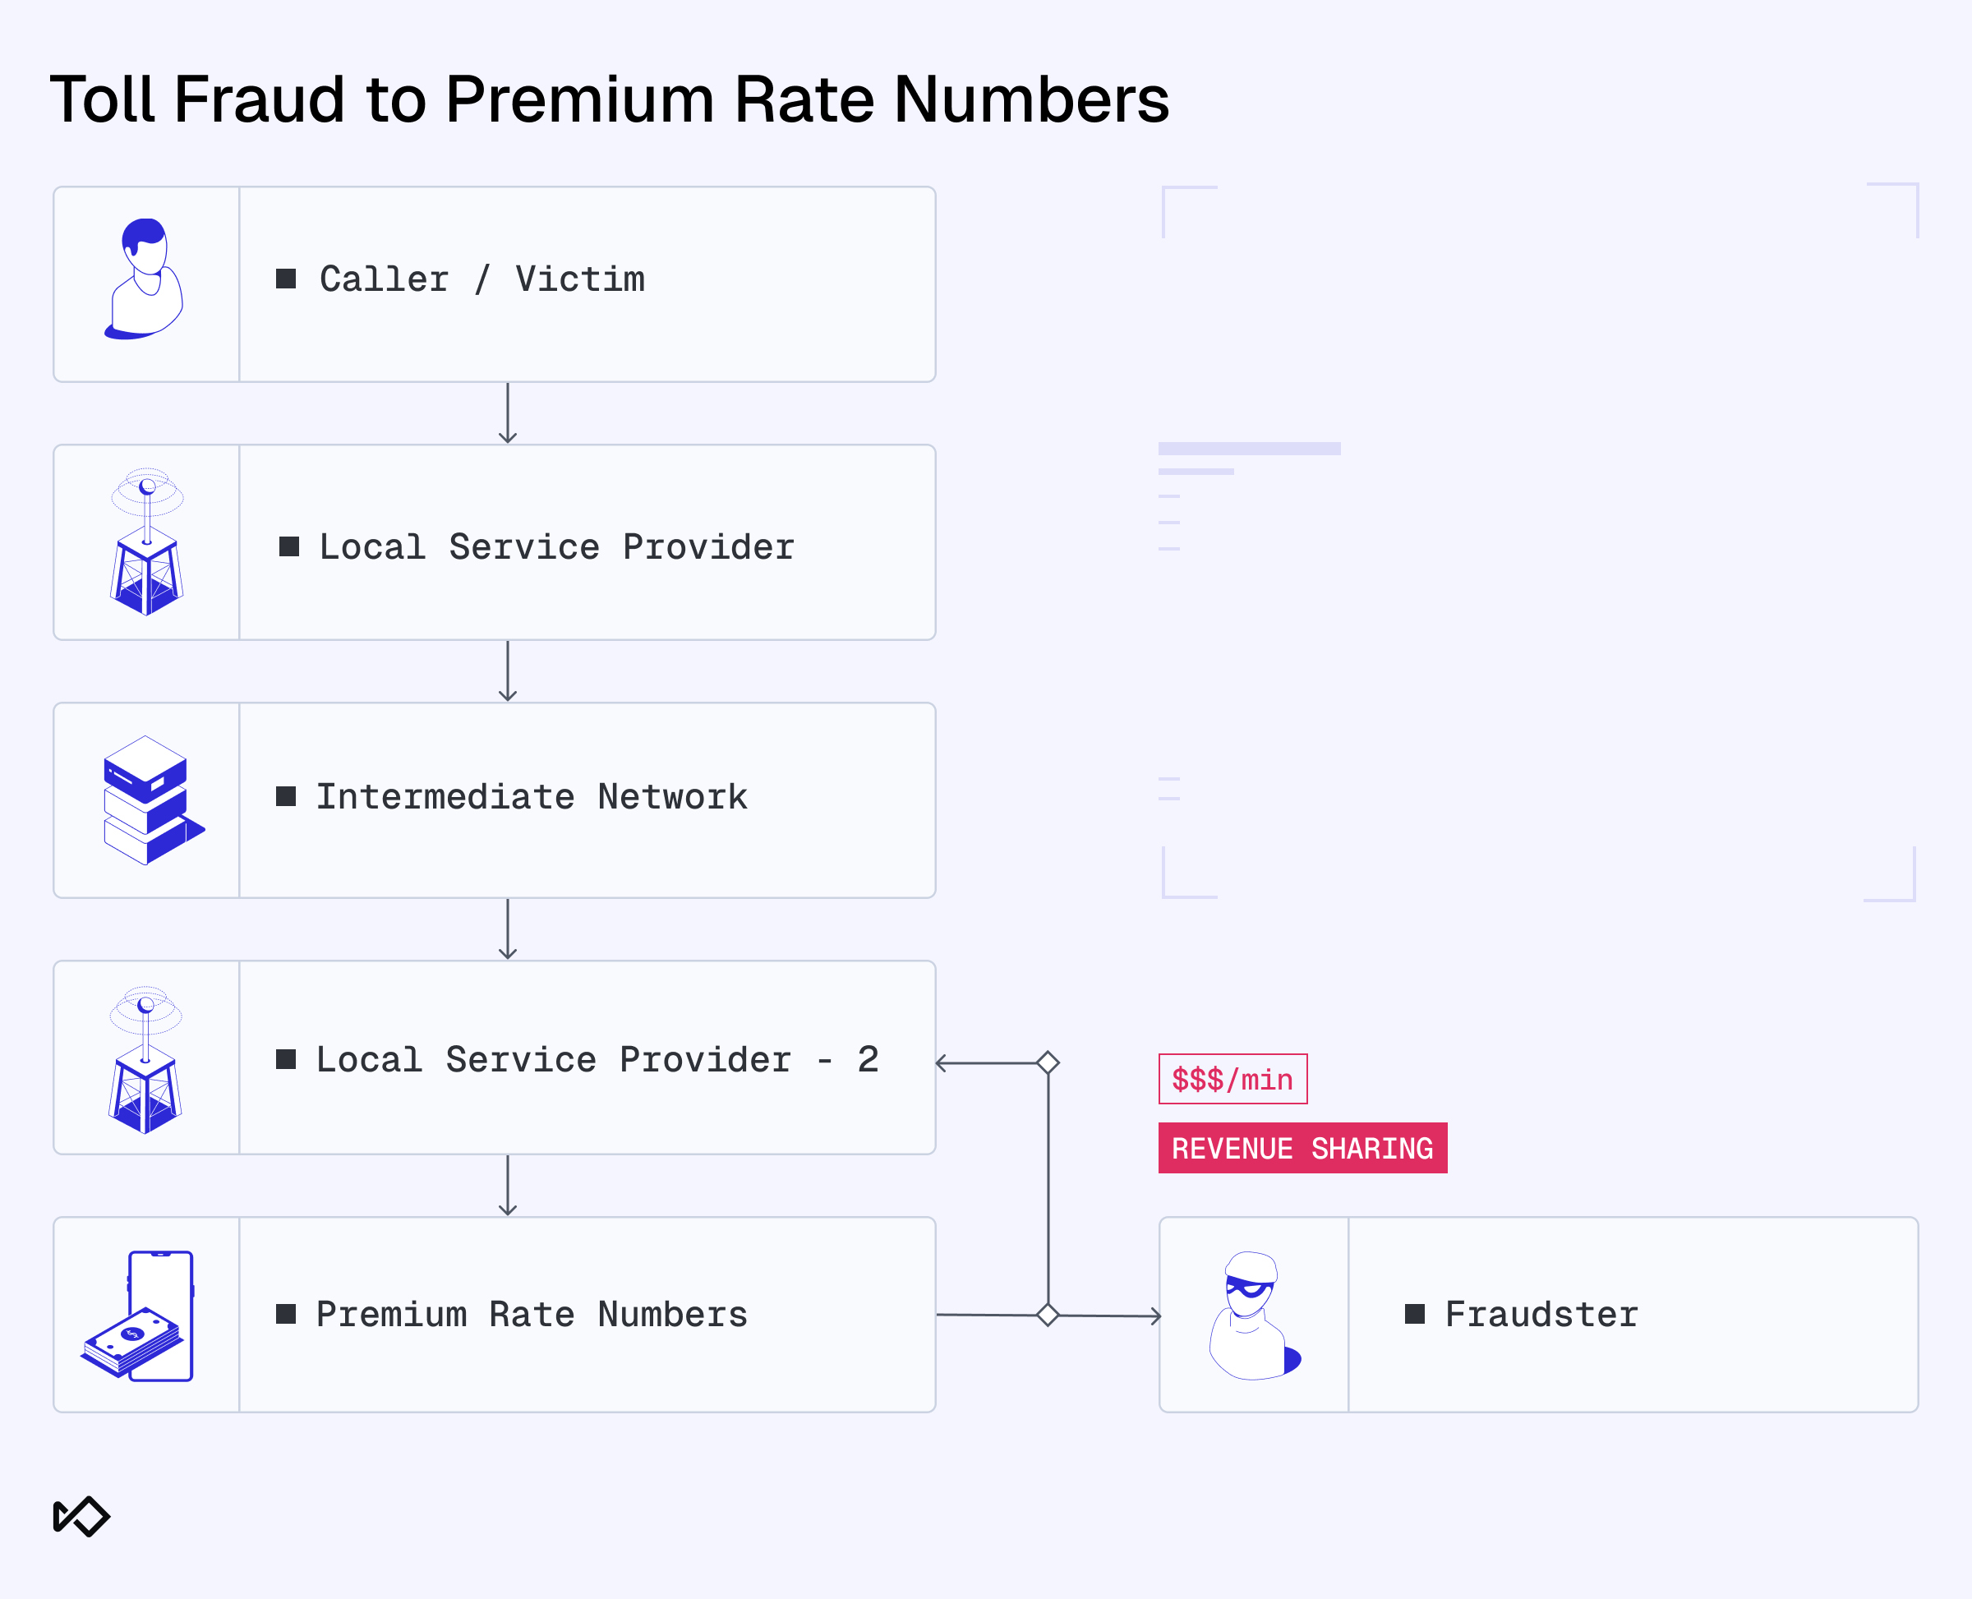This screenshot has height=1599, width=1972.
Task: Select the Premium Rate Numbers label
Action: 532,1315
